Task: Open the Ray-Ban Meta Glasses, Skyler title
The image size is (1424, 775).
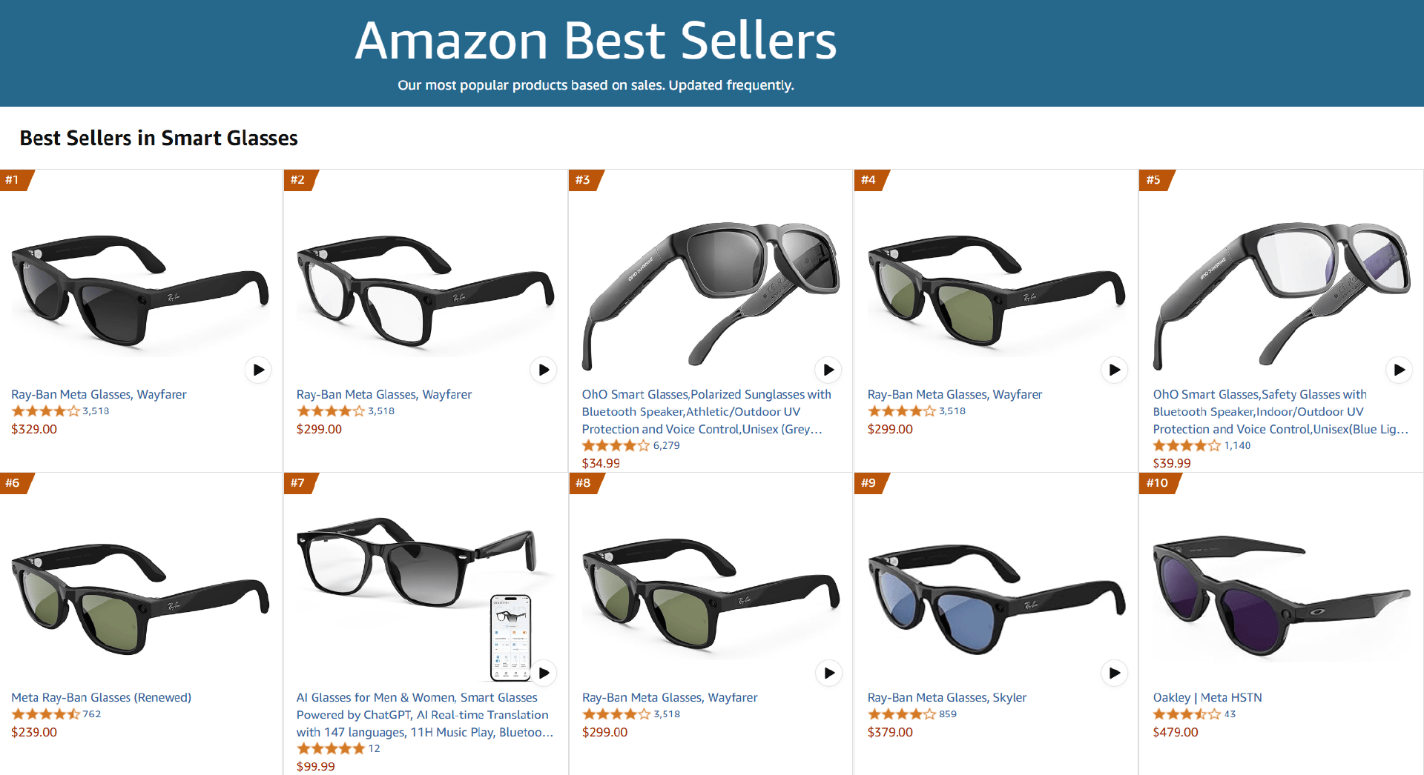Action: click(946, 697)
